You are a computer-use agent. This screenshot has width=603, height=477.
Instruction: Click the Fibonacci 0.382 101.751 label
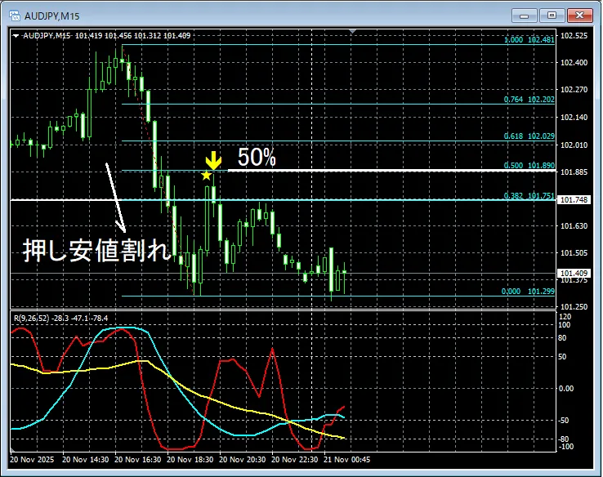pyautogui.click(x=529, y=196)
